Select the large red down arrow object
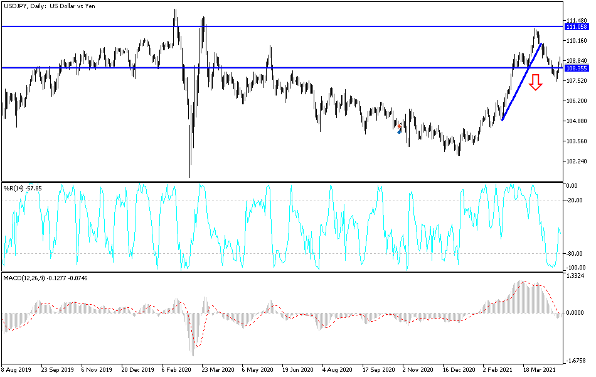This screenshot has height=377, width=596. tap(535, 82)
